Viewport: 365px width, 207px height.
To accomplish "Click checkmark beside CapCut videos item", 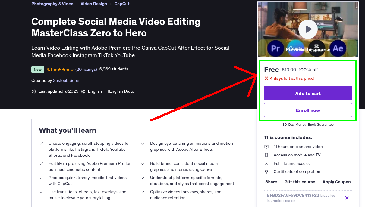I will (x=41, y=178).
